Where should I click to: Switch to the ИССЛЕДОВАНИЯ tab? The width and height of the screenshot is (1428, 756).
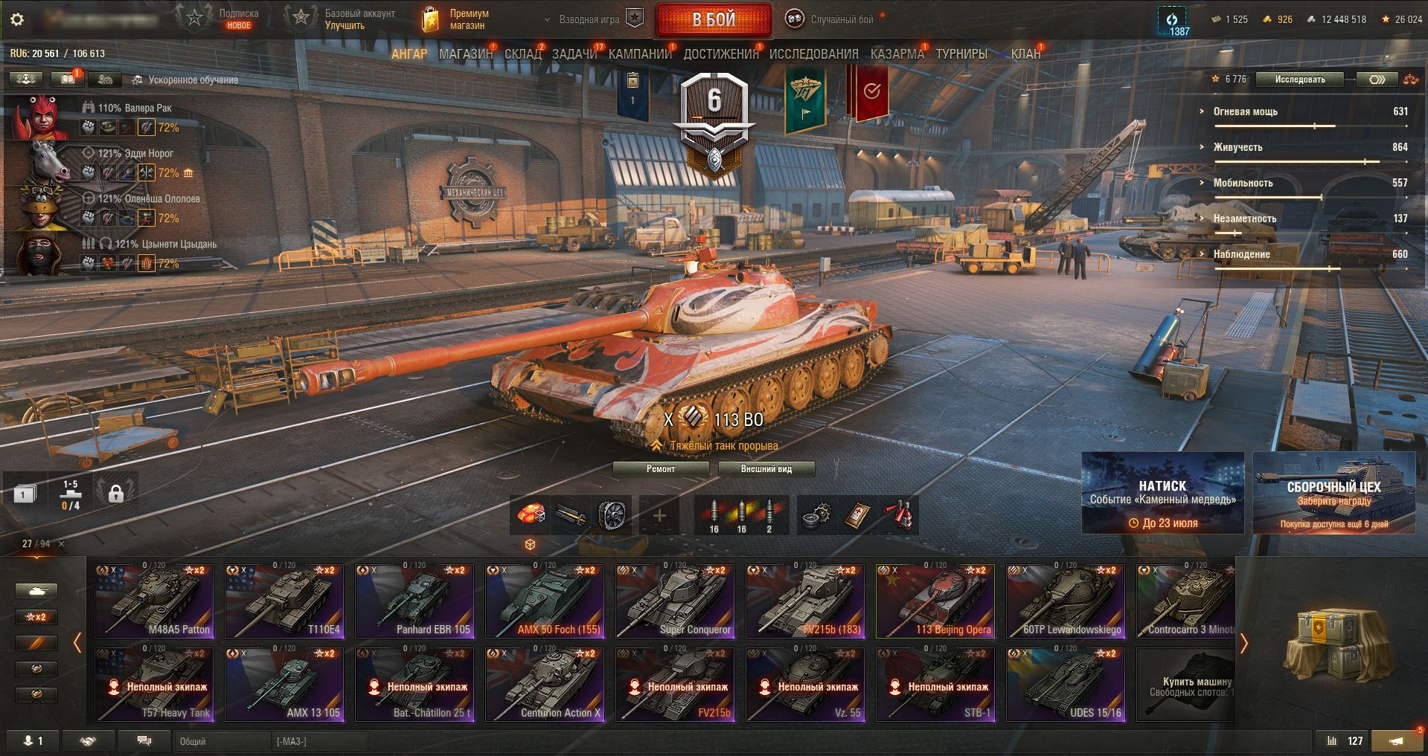coord(813,54)
